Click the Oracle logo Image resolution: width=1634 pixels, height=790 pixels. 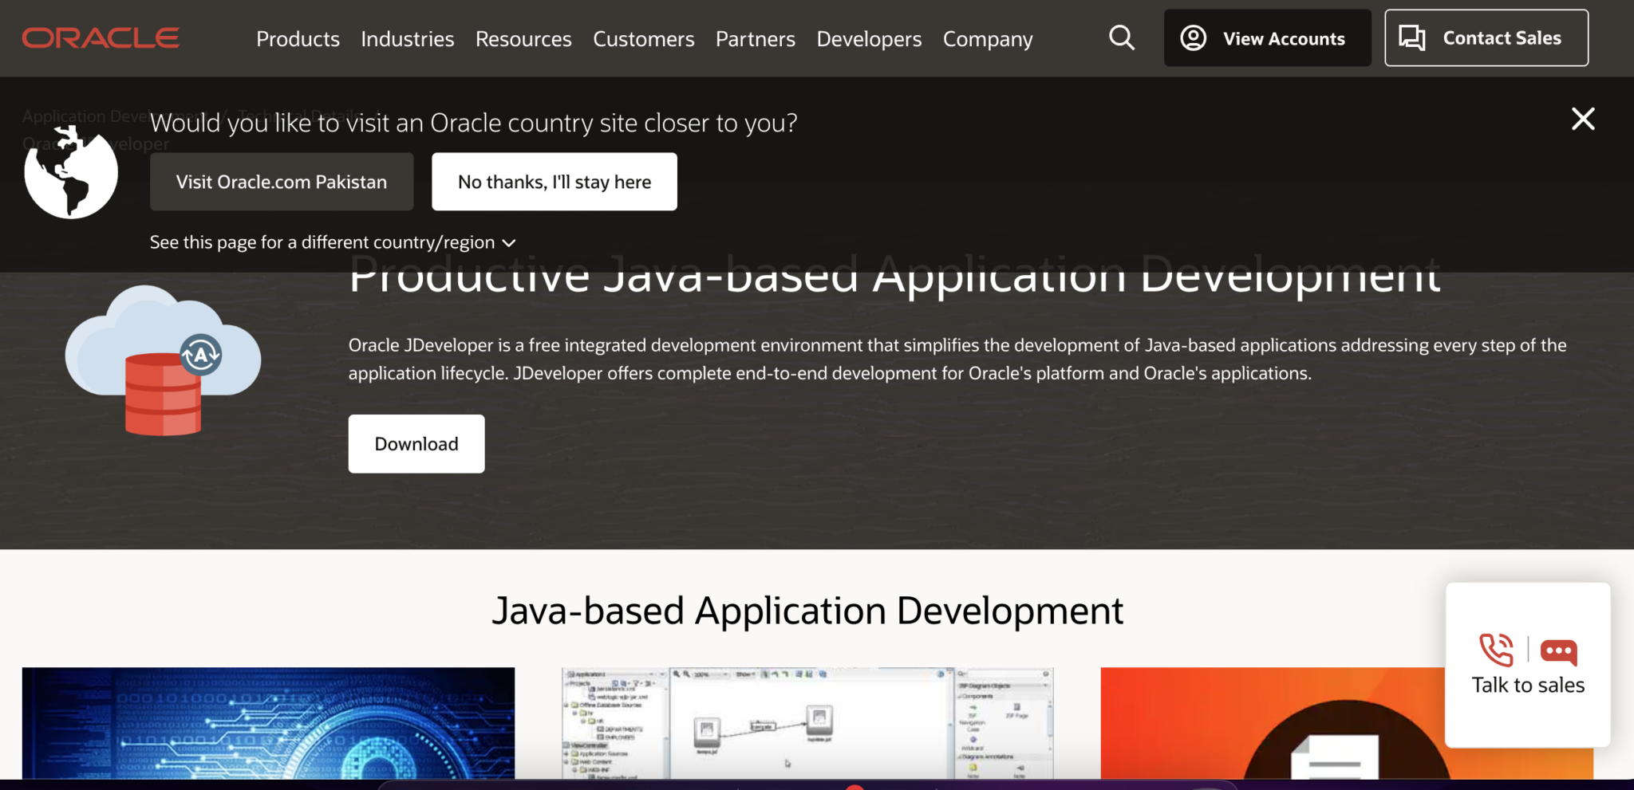(101, 38)
